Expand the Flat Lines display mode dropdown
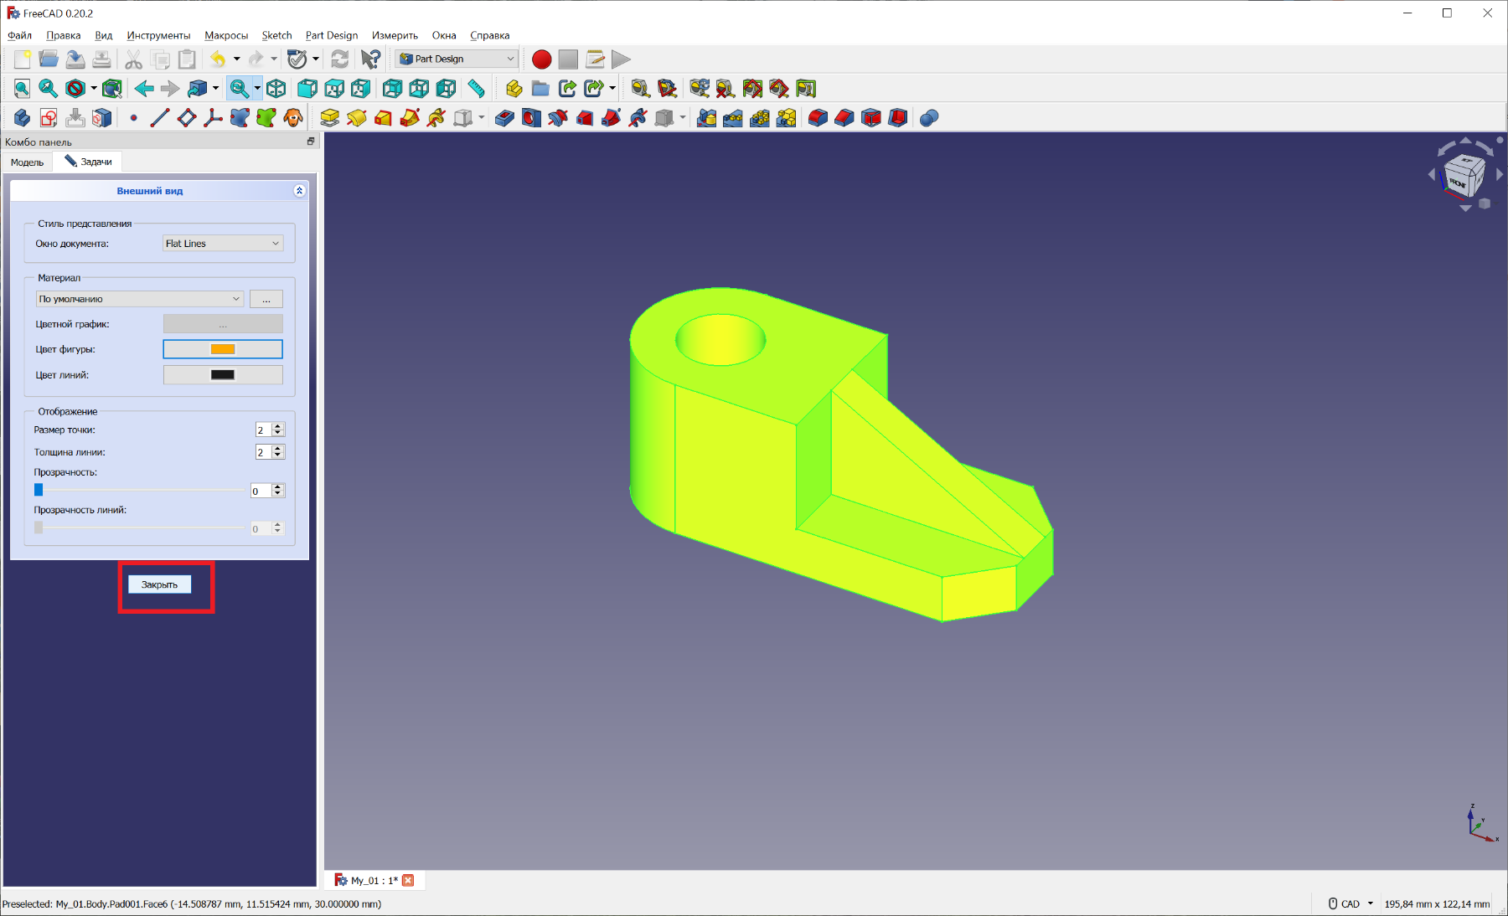 click(223, 244)
